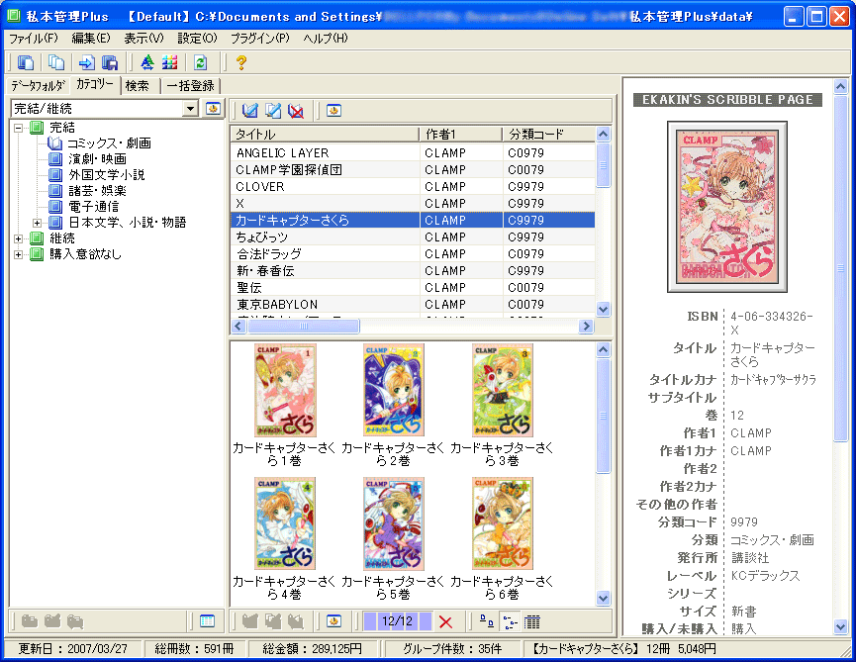Select the コミックス・劇画 category in tree
This screenshot has width=856, height=662.
(x=109, y=143)
